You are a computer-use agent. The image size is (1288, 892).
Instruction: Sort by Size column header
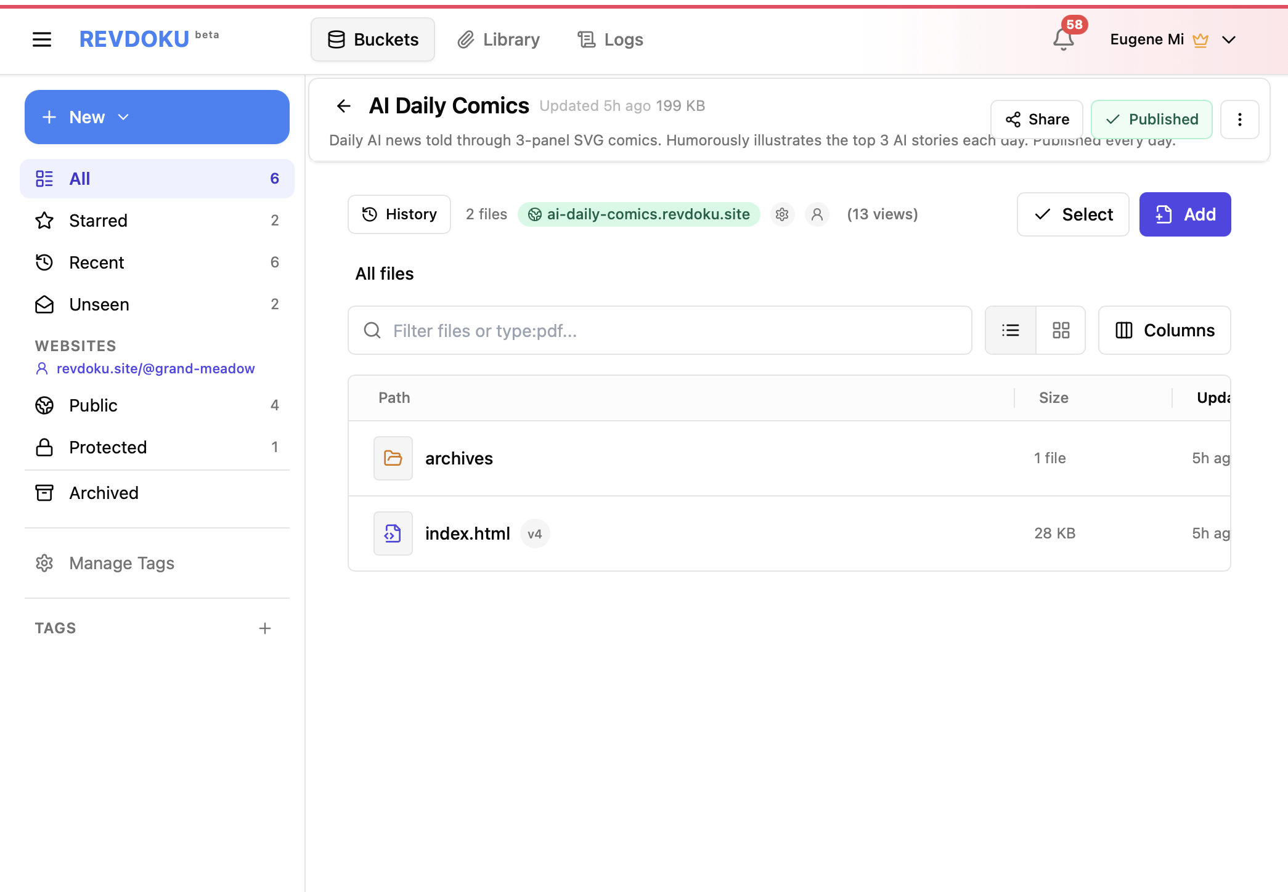1054,398
